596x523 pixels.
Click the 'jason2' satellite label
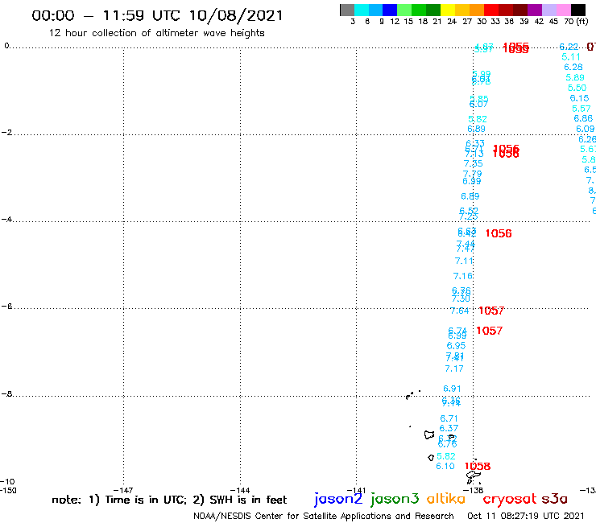coord(338,499)
